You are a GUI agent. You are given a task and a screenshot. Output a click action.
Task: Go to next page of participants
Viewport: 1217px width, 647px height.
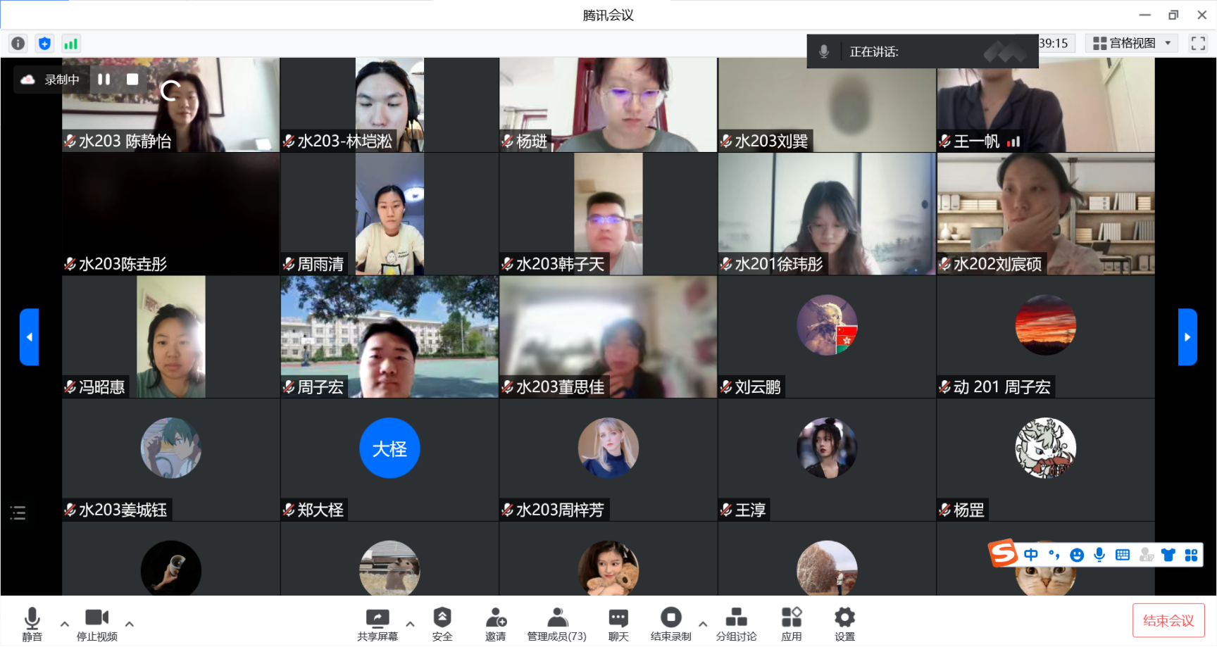1187,337
